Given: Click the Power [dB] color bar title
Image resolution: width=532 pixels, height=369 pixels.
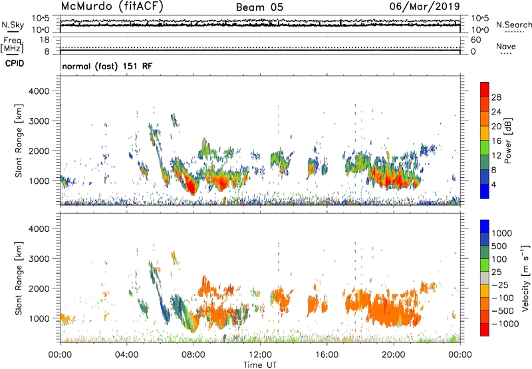Looking at the screenshot, I should pos(507,141).
